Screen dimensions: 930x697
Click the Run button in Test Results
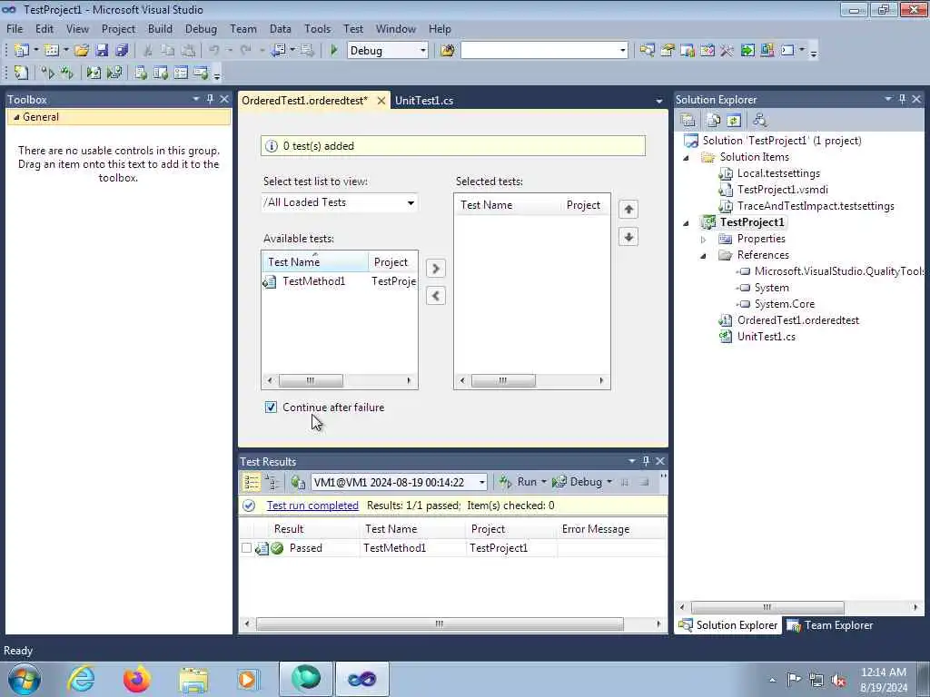519,482
